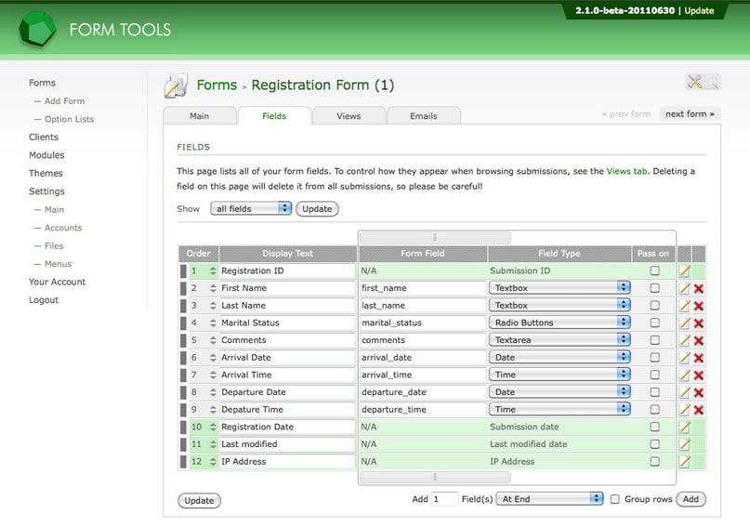Click the edit icon for Marital Status row
The image size is (750, 527).
(685, 323)
